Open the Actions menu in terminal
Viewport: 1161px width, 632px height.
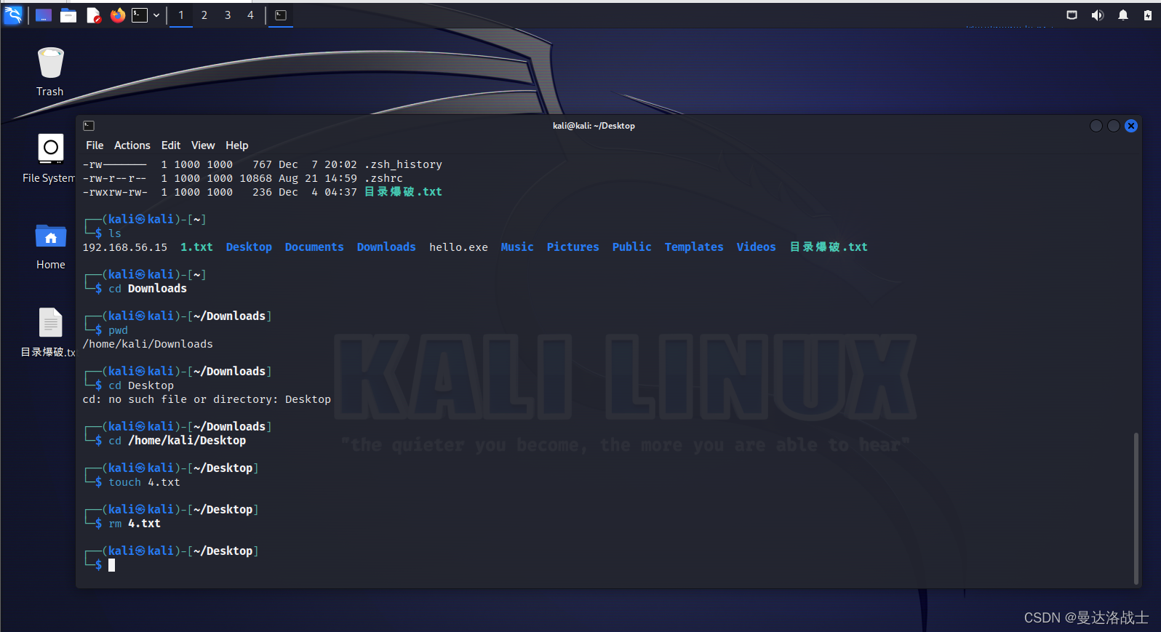[x=132, y=145]
